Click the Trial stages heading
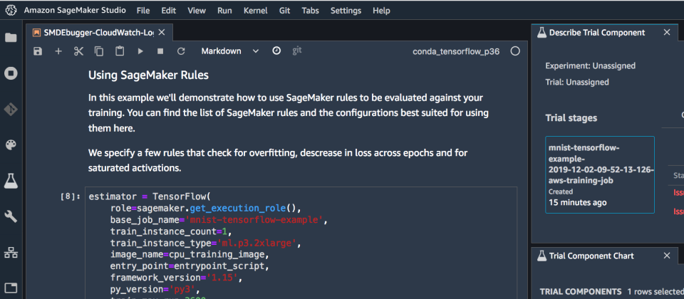The height and width of the screenshot is (299, 684). (x=571, y=118)
